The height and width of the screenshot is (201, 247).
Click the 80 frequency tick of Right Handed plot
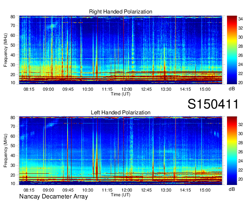tap(13, 17)
